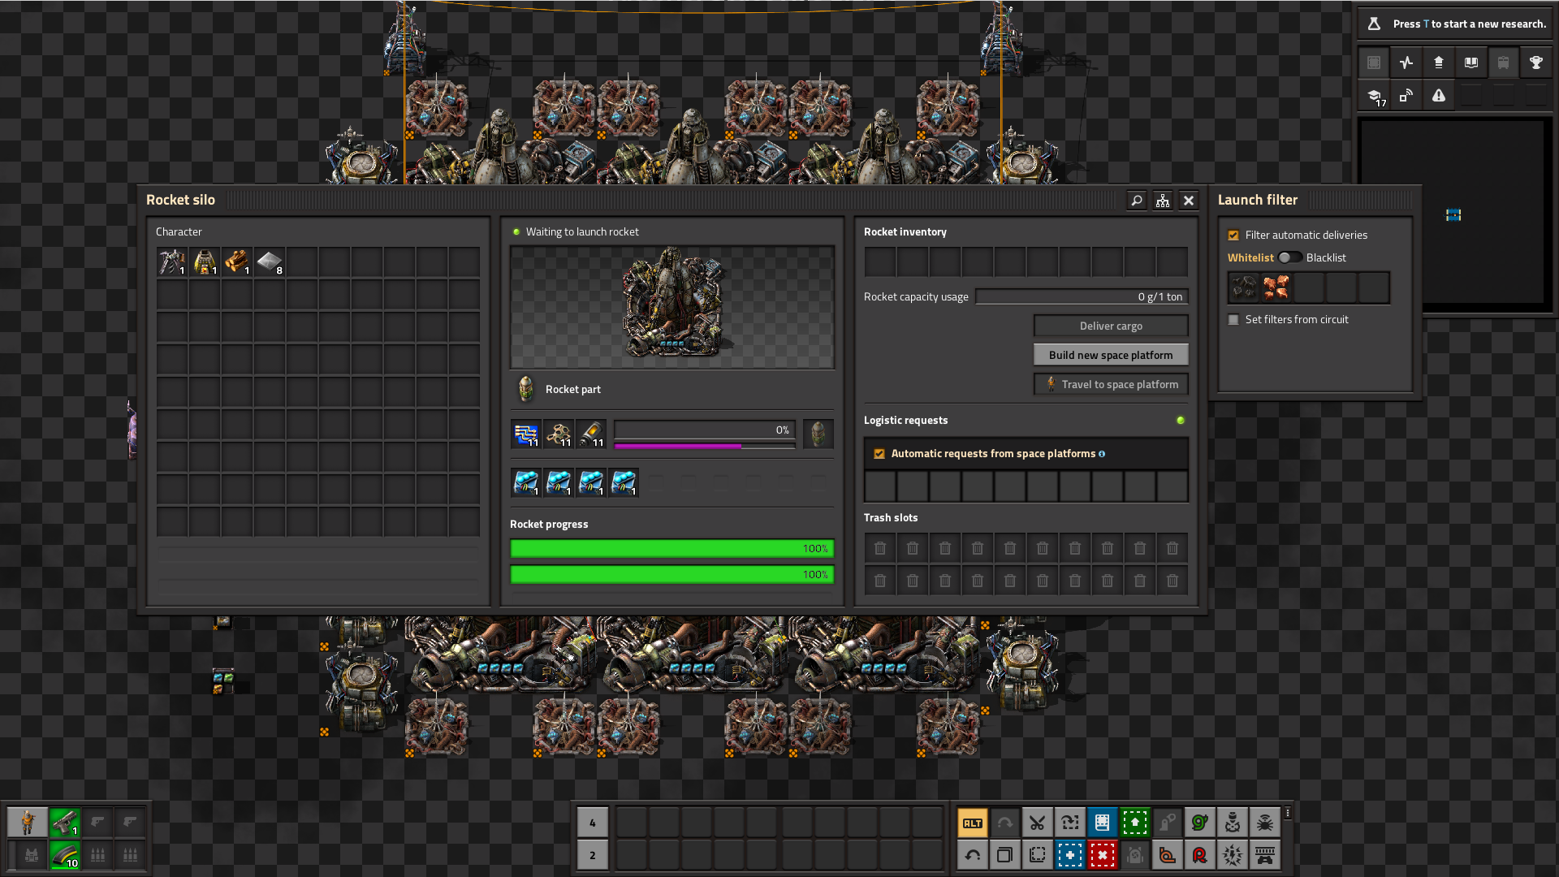Select the copy tool shortcut
Viewport: 1559px width, 877px height.
pyautogui.click(x=1005, y=855)
